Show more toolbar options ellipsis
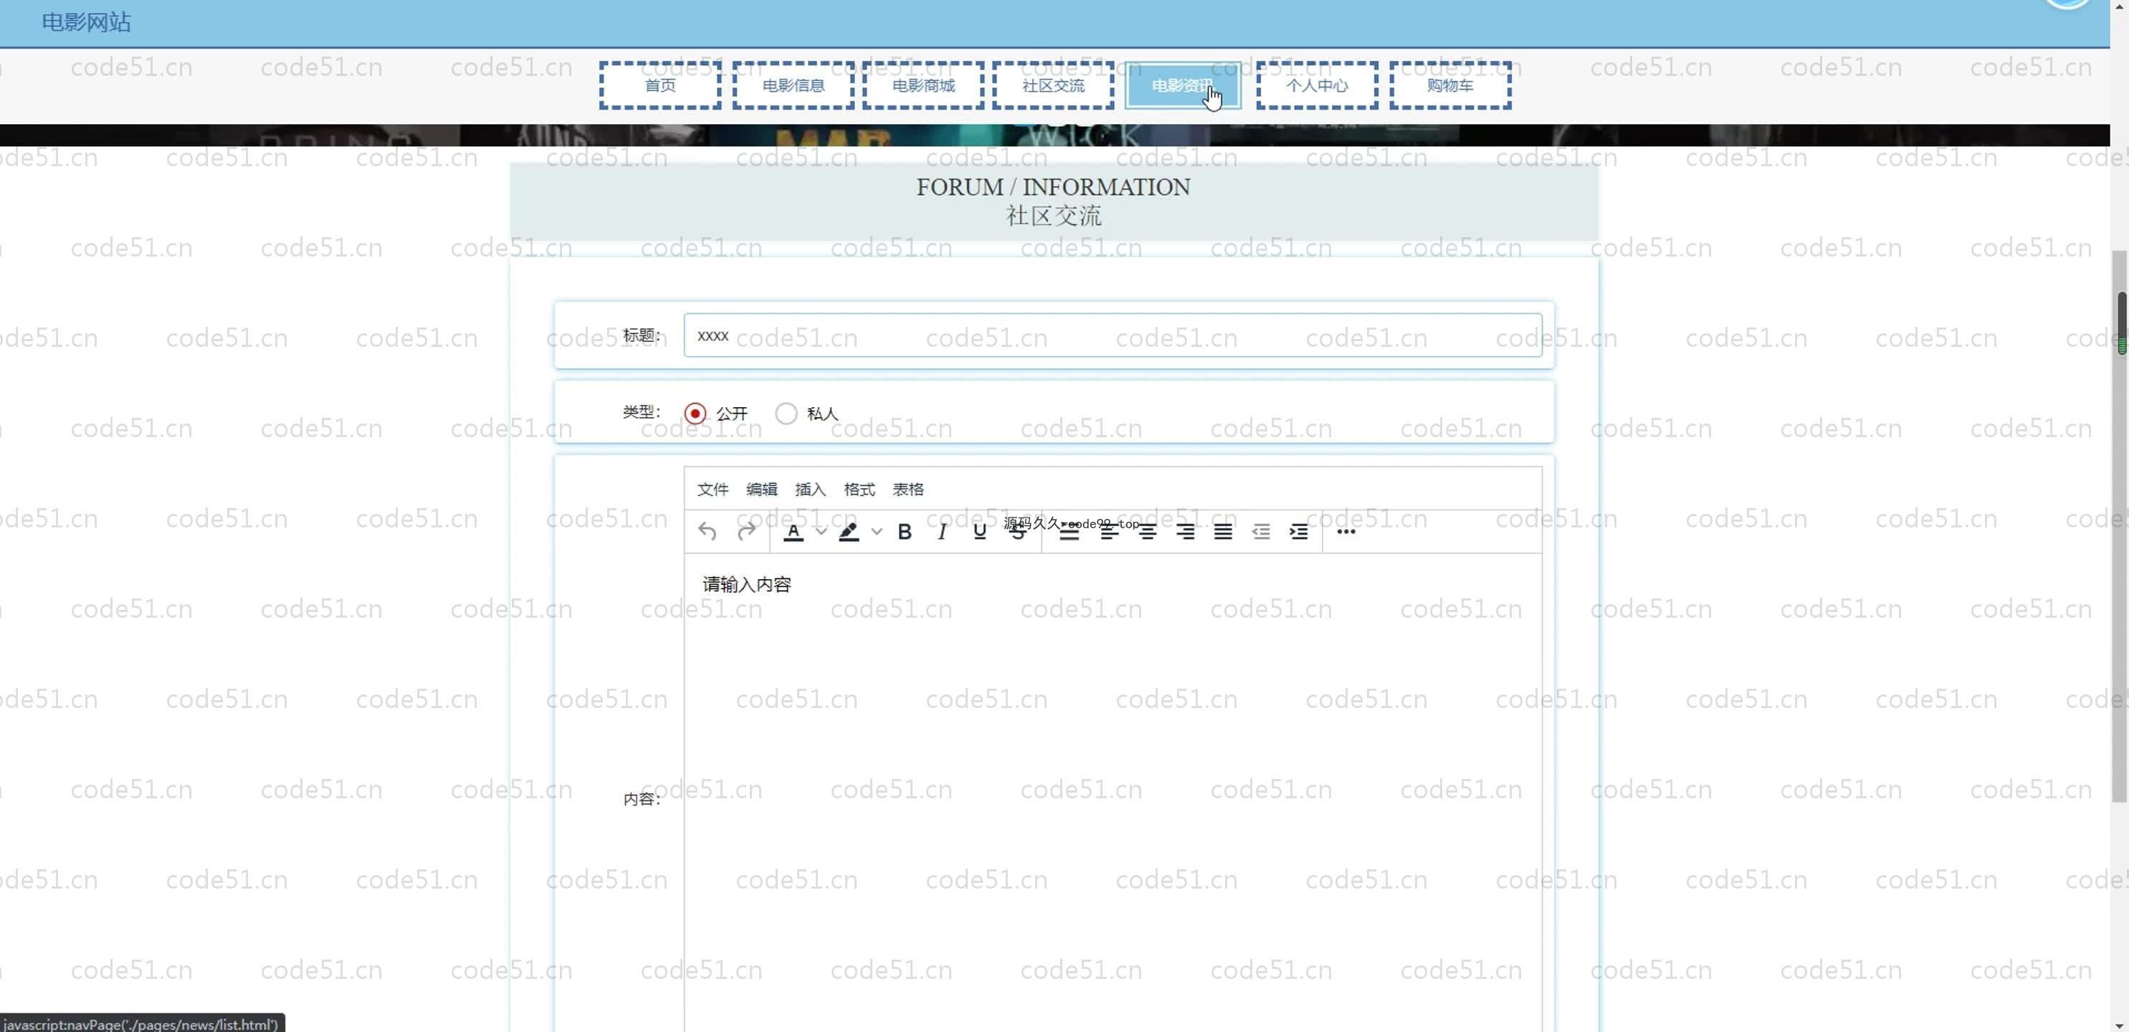Viewport: 2129px width, 1032px height. (1345, 532)
